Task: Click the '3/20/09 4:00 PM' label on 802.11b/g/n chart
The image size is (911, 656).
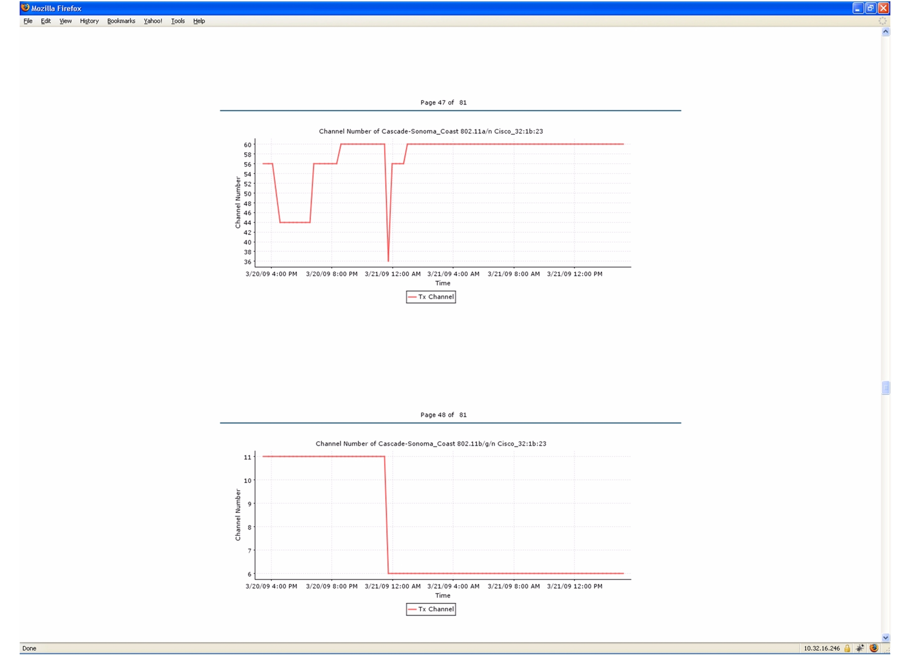Action: (x=271, y=587)
